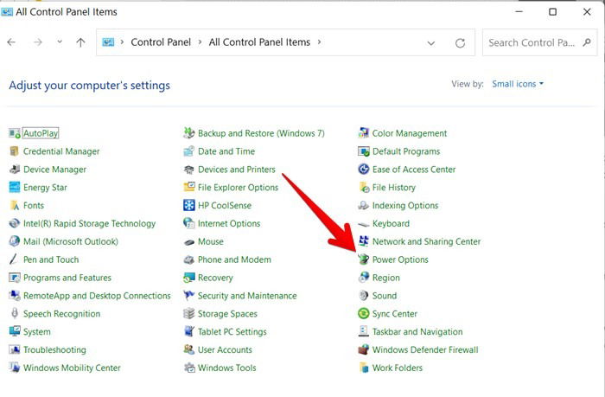The image size is (605, 397).
Task: Go forward with the Forward arrow
Action: (x=38, y=42)
